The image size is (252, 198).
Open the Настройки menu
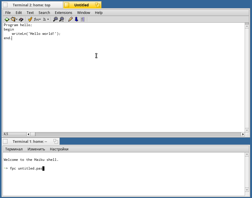point(59,149)
